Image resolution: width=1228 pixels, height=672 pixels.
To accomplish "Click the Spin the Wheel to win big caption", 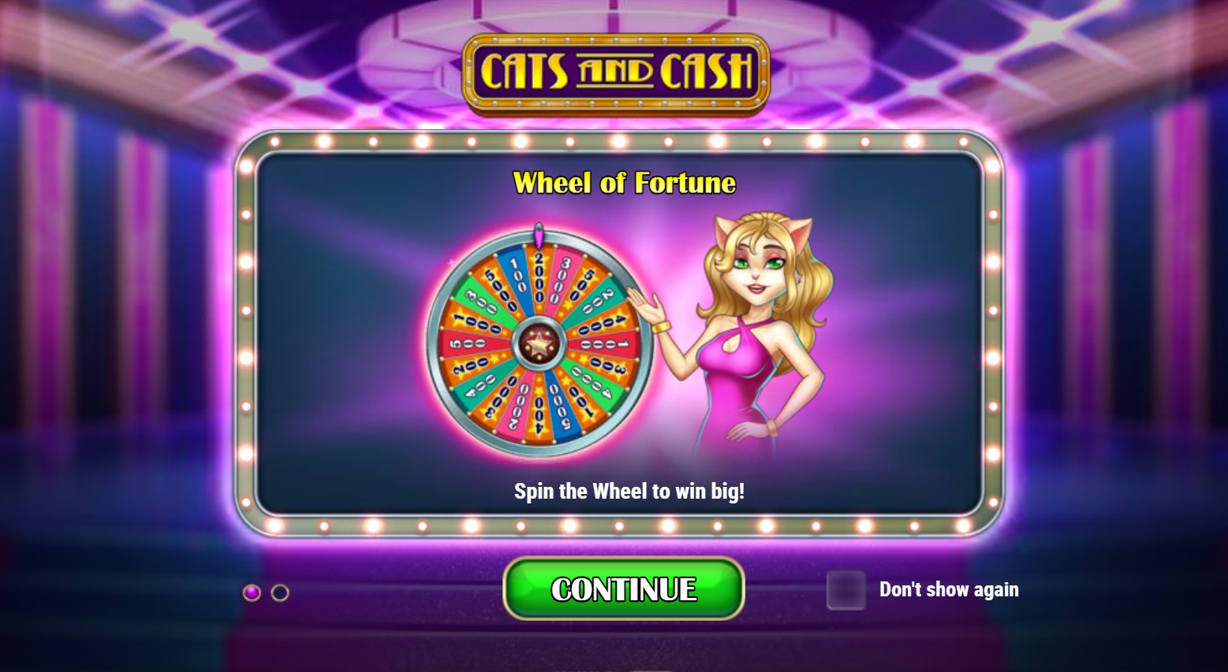I will [x=629, y=492].
